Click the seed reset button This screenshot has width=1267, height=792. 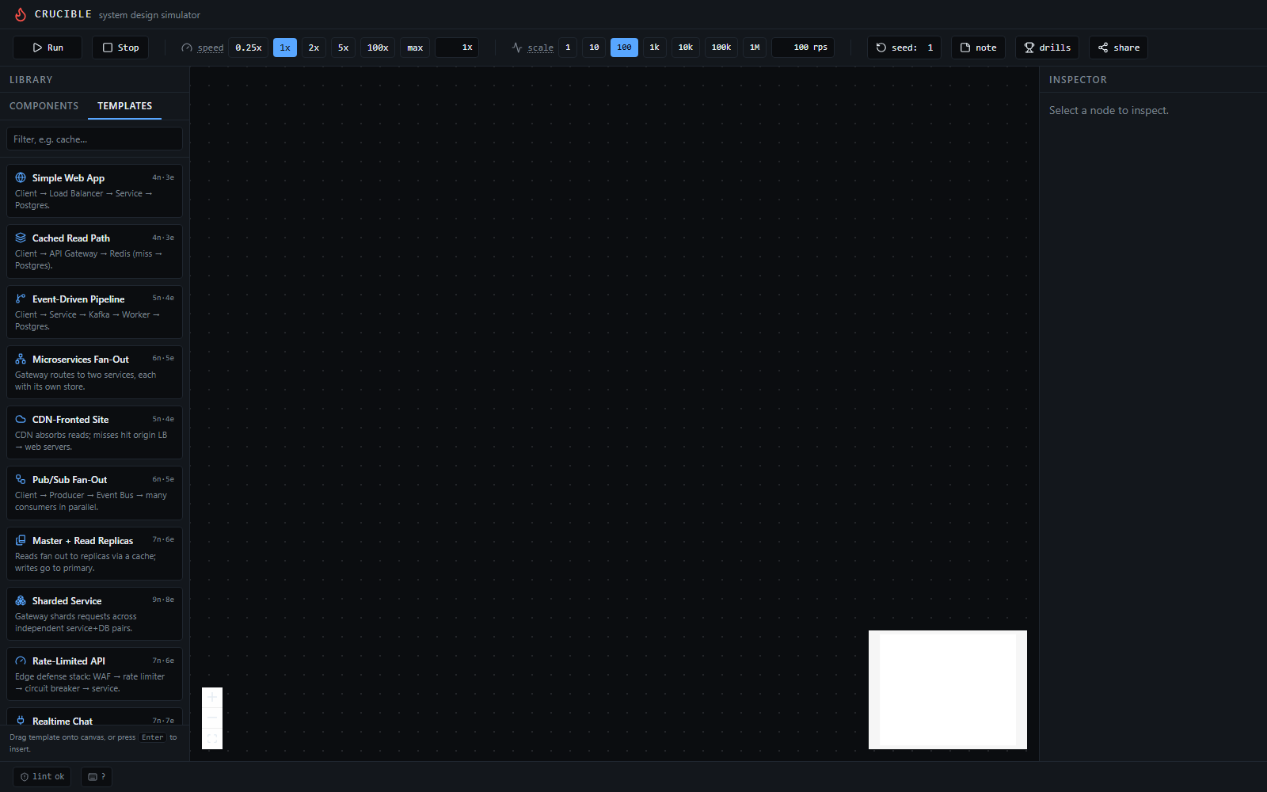coord(904,48)
